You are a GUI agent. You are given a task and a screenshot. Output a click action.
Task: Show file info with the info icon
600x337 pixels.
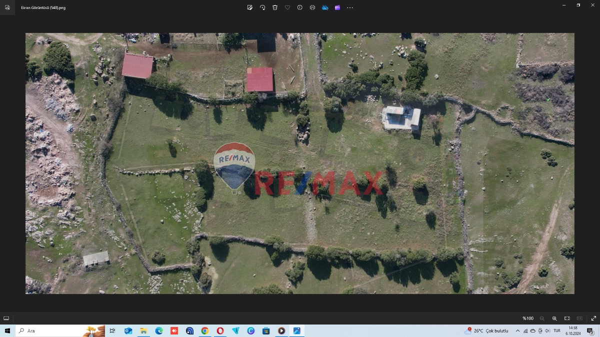pyautogui.click(x=300, y=7)
